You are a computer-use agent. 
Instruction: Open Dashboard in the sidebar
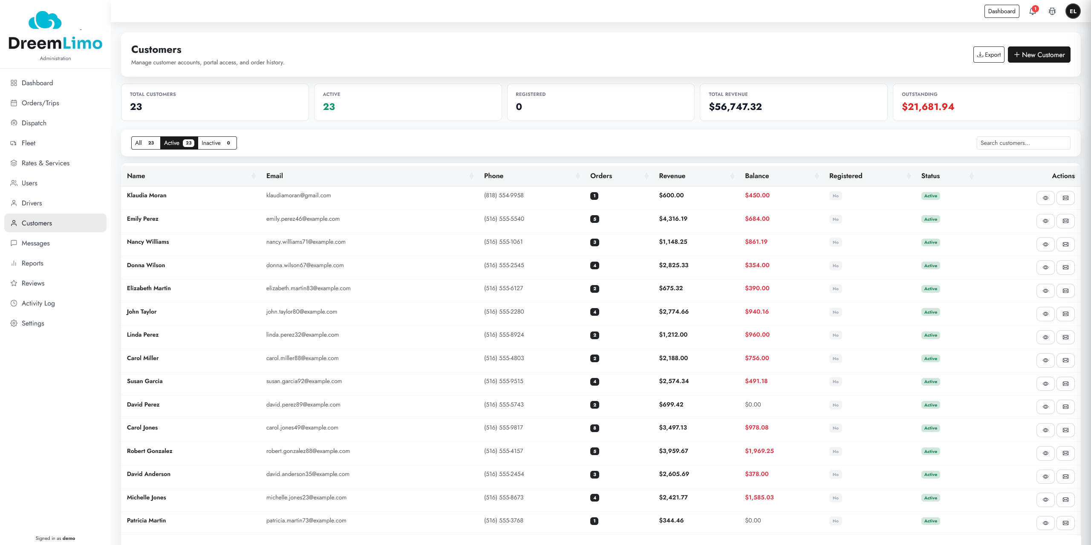[55, 83]
